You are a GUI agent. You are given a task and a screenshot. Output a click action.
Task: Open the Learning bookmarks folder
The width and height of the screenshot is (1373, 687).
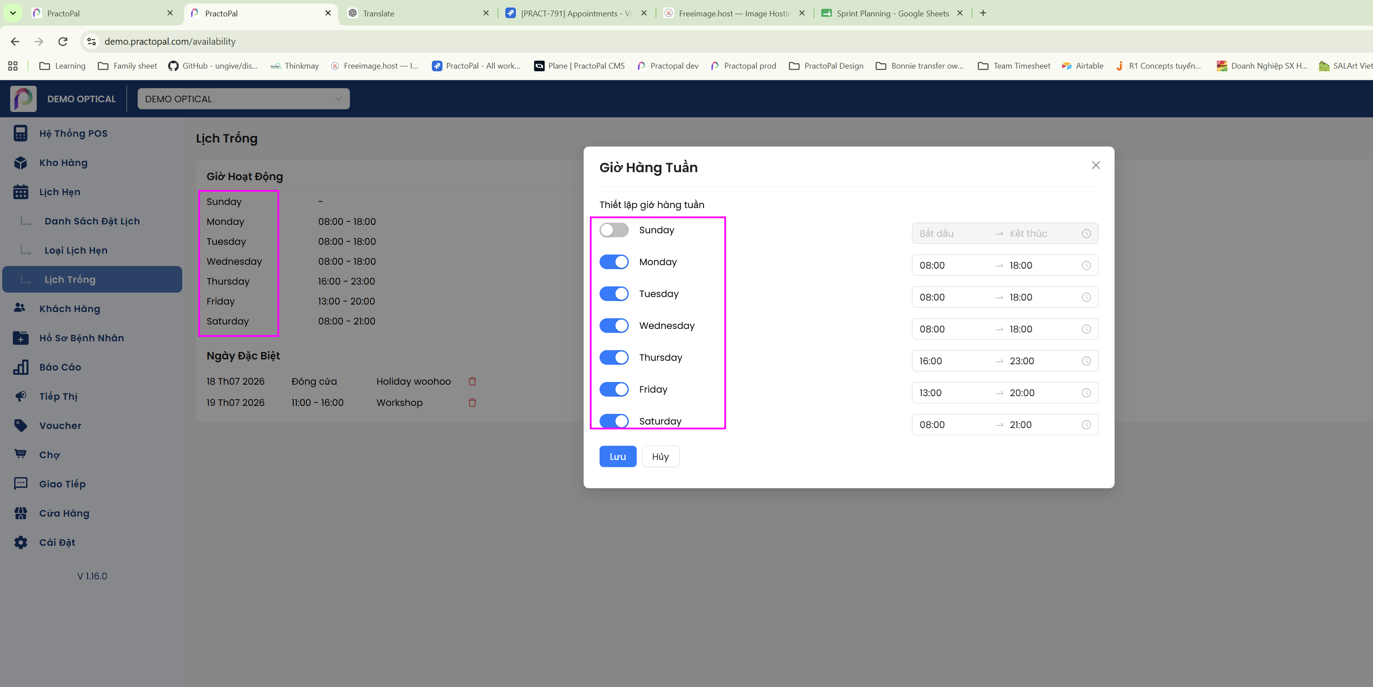pos(62,66)
